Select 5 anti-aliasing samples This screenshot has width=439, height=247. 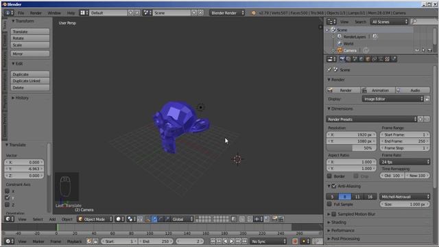click(332, 197)
